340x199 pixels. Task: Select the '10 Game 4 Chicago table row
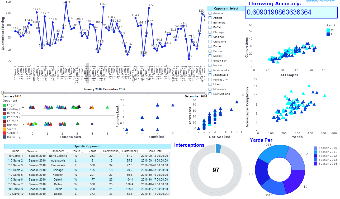87,170
